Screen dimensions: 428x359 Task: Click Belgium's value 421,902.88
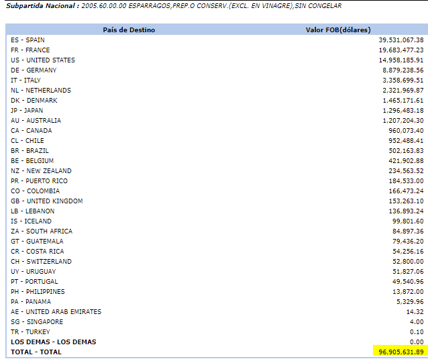click(x=406, y=161)
